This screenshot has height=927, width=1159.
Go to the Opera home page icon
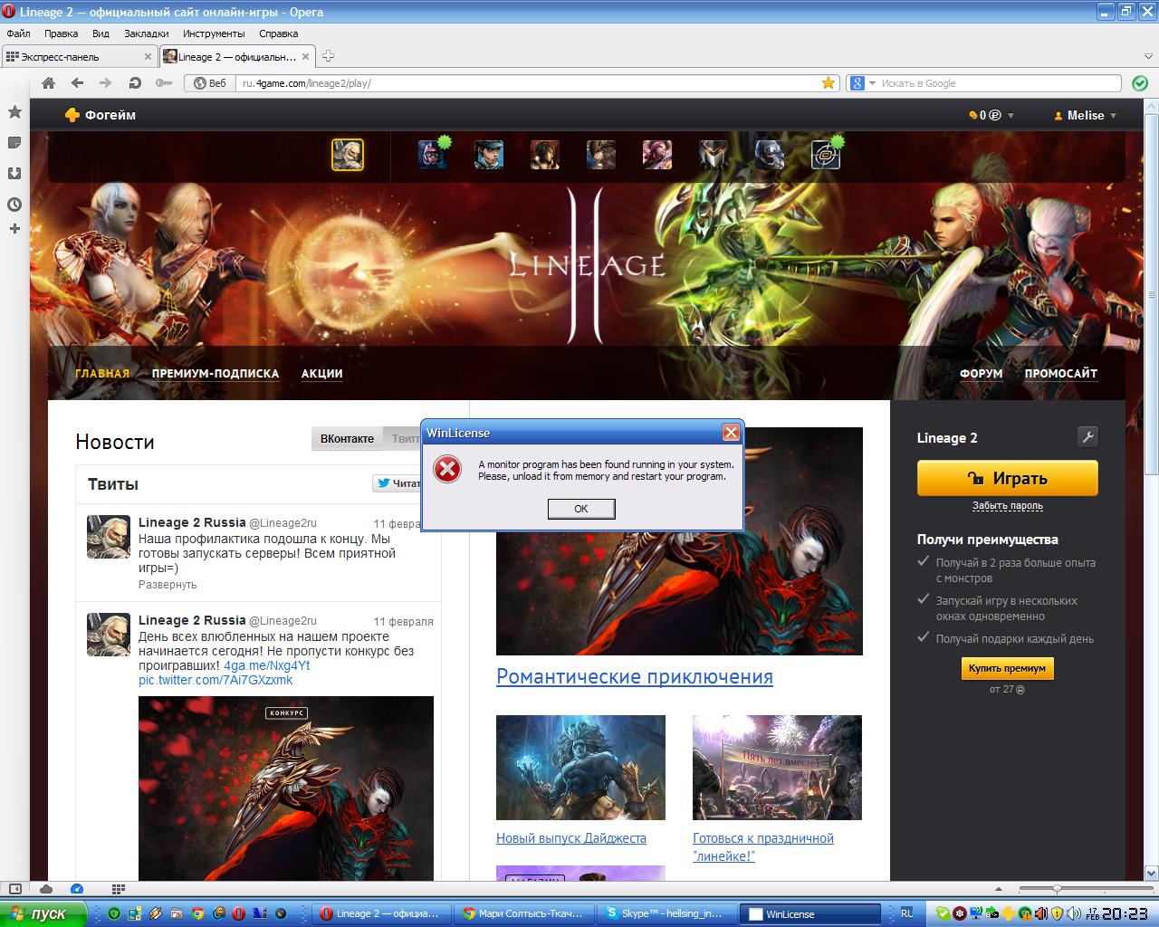pos(49,83)
